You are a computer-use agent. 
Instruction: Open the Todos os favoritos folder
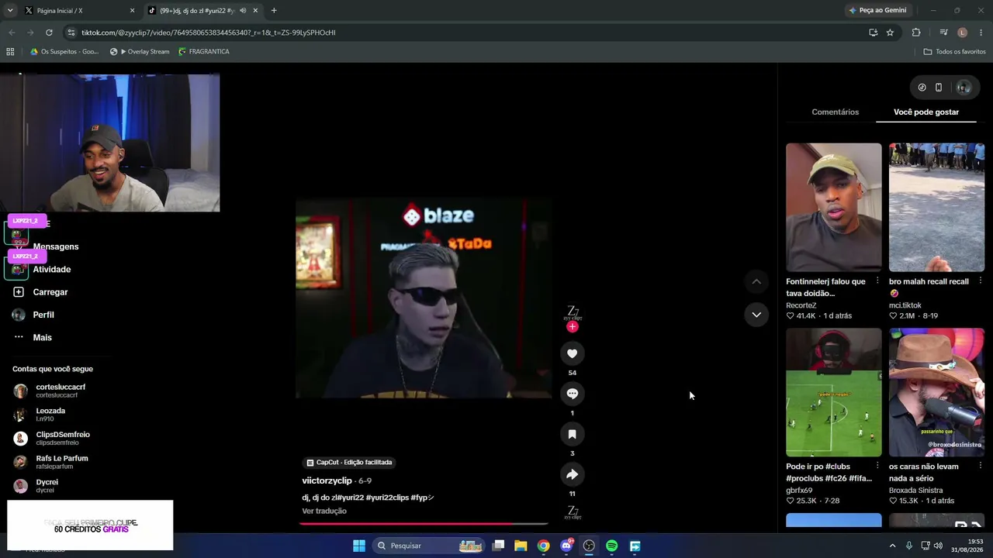click(x=954, y=52)
